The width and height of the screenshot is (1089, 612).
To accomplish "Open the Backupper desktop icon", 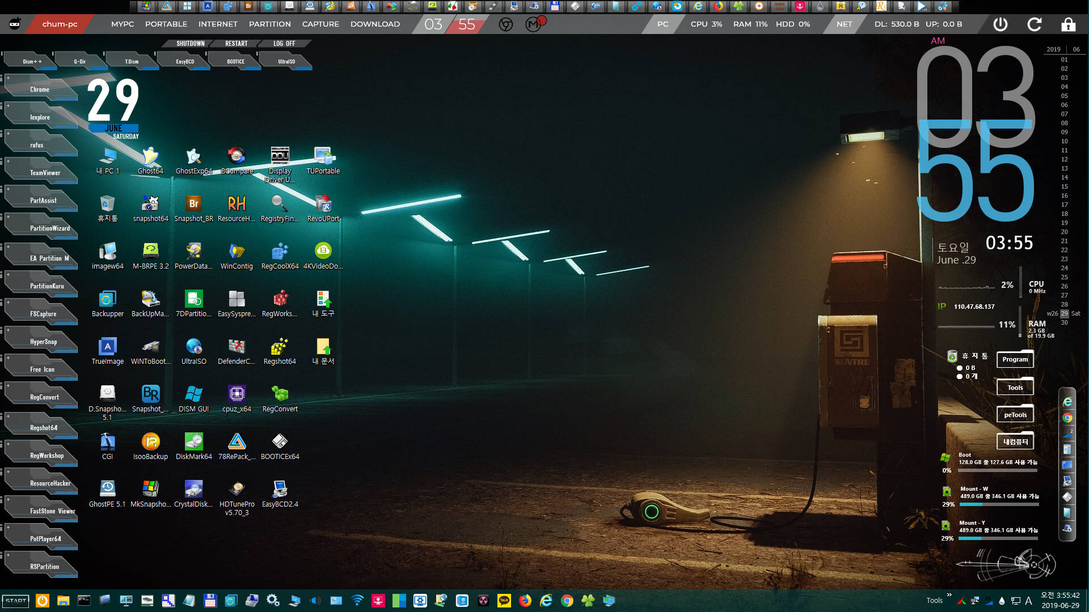I will tap(107, 303).
